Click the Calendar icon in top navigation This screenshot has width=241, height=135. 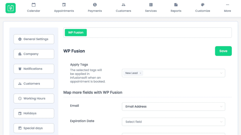tap(33, 5)
